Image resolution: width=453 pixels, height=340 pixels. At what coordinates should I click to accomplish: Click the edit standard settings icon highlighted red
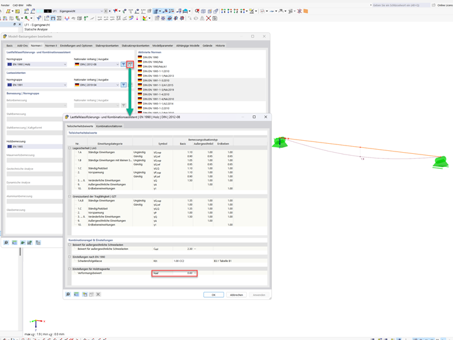coord(130,64)
